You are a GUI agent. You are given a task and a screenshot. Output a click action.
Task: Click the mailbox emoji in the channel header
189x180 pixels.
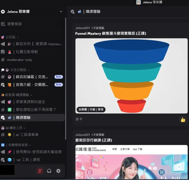coord(79,12)
